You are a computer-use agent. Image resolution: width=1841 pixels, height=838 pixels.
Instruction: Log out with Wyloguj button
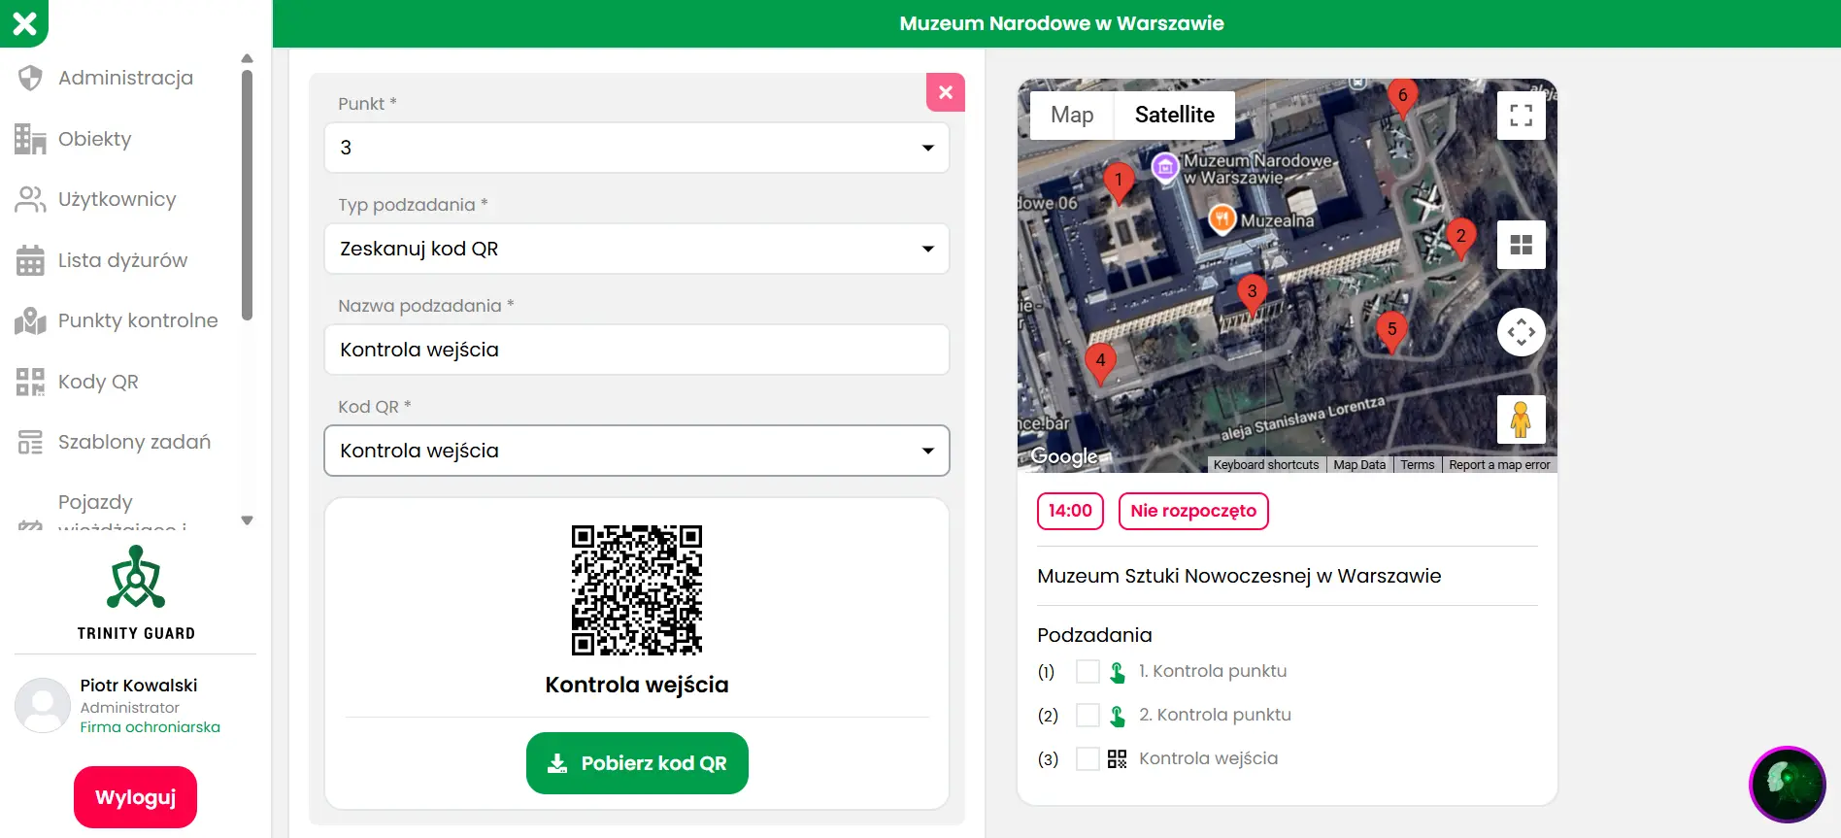135,797
